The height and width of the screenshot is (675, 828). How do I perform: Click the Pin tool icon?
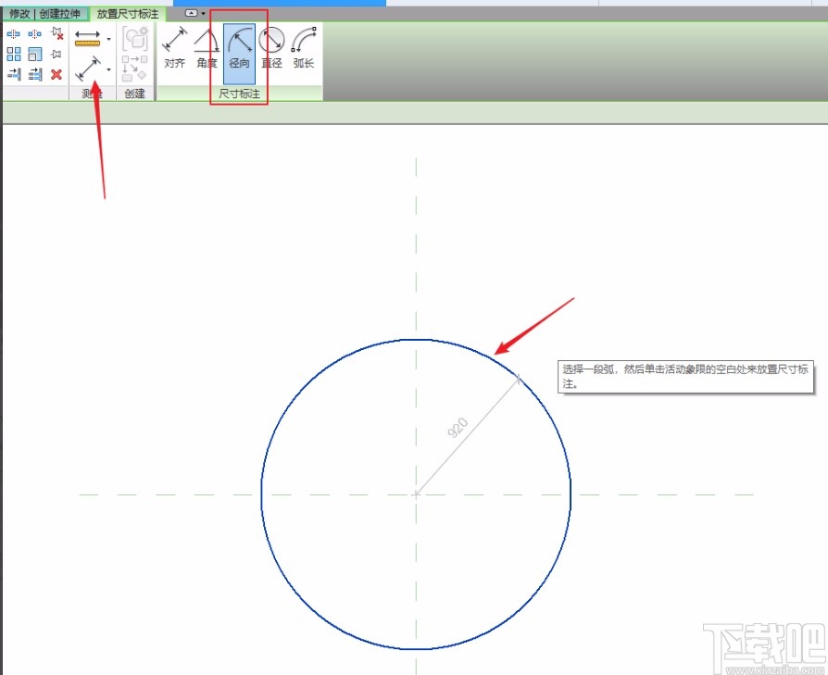click(56, 55)
